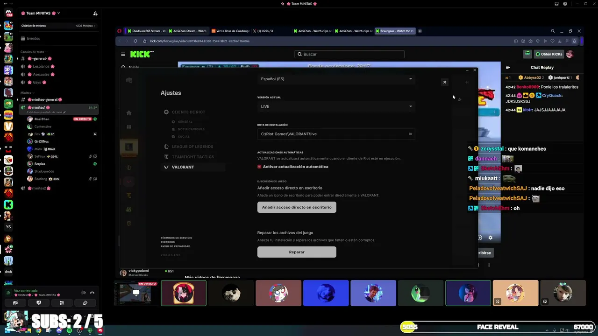Close the Riot client settings panel
The width and height of the screenshot is (598, 336).
tap(445, 82)
